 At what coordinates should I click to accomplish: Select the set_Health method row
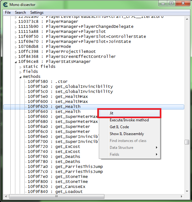(54, 112)
